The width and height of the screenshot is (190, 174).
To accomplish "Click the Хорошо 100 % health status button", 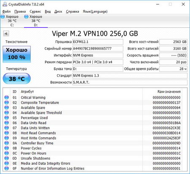I will coord(16,54).
